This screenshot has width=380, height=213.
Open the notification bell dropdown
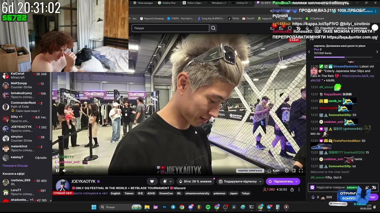(x=167, y=181)
